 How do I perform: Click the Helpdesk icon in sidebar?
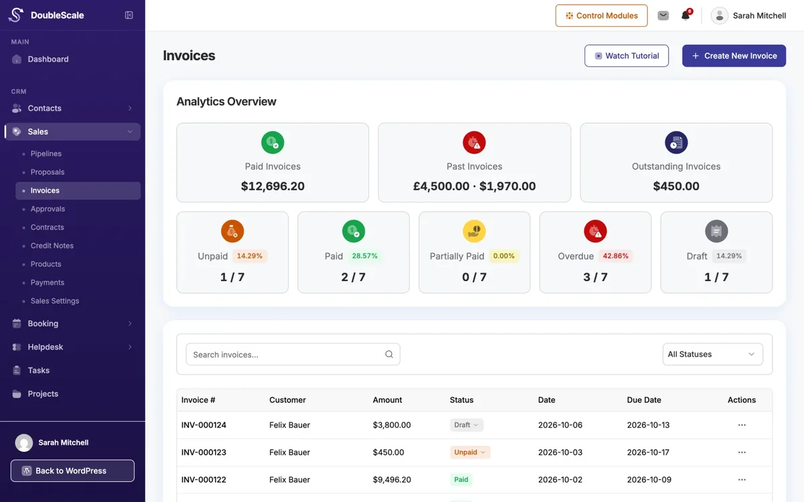coord(17,347)
